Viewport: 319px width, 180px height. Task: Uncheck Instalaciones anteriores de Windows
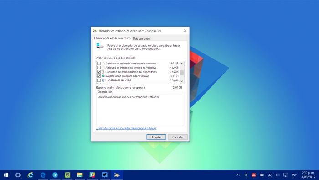tap(99, 76)
